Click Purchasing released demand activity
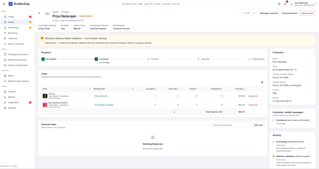 (290, 142)
